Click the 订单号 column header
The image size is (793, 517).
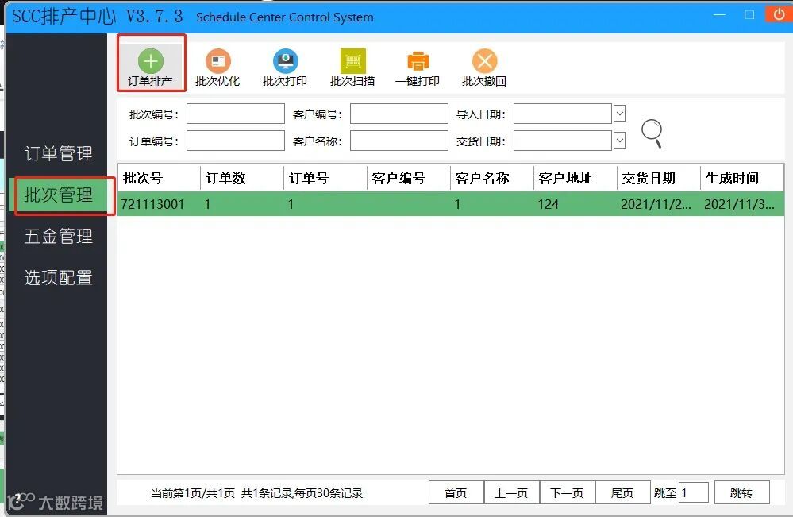click(325, 178)
